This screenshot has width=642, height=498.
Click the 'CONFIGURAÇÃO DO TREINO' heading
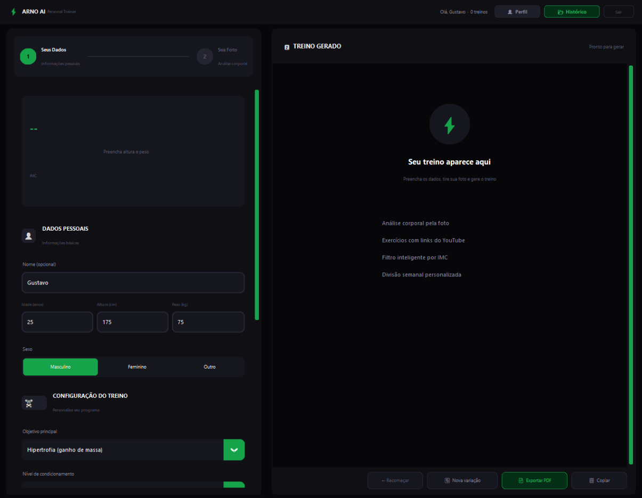point(90,396)
